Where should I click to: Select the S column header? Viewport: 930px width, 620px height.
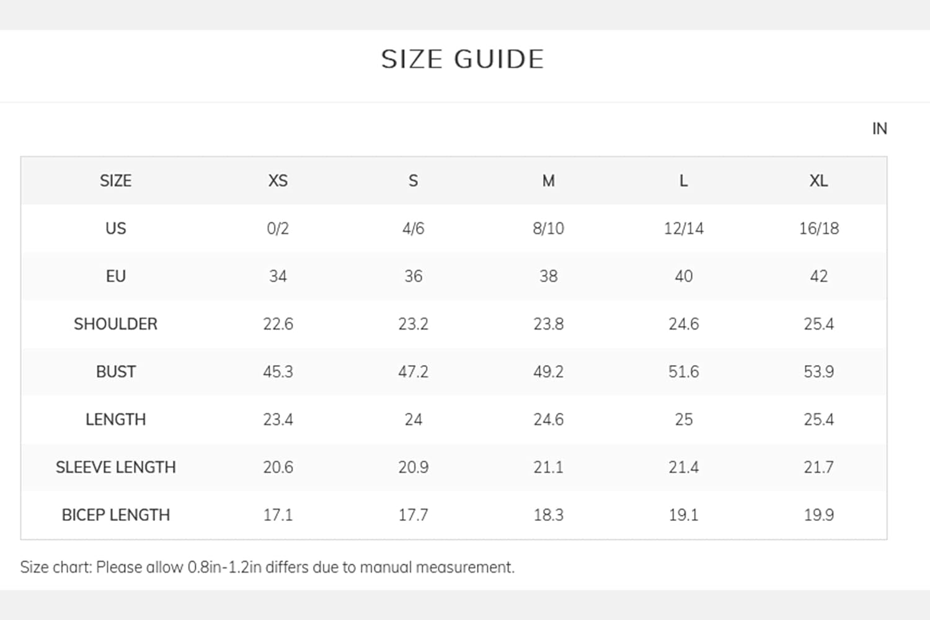pyautogui.click(x=413, y=180)
